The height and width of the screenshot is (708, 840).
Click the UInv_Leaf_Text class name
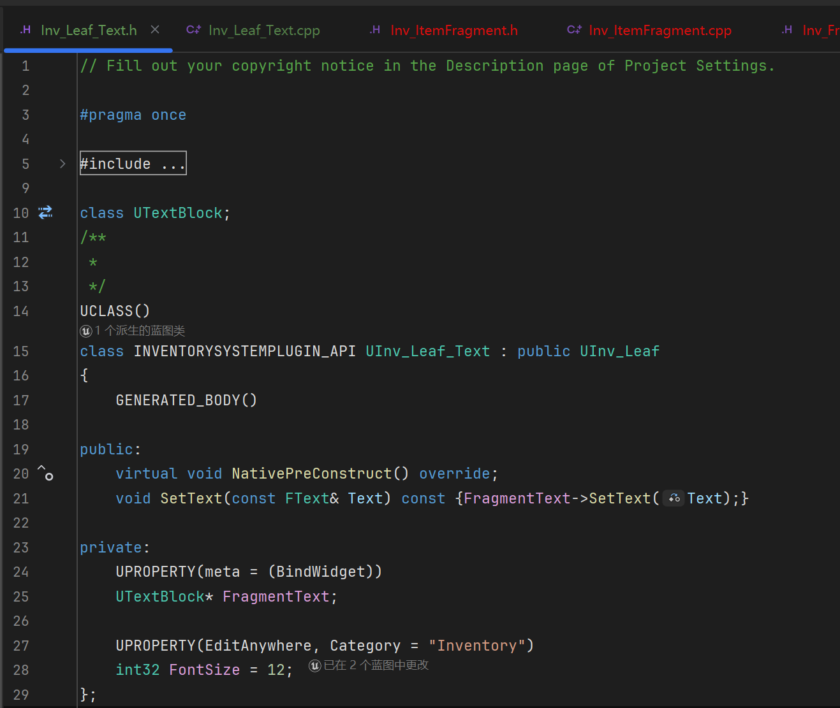pos(428,351)
